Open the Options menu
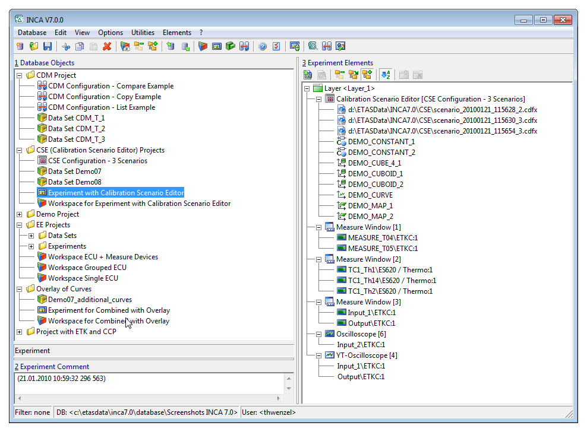The height and width of the screenshot is (432, 587). pyautogui.click(x=111, y=33)
